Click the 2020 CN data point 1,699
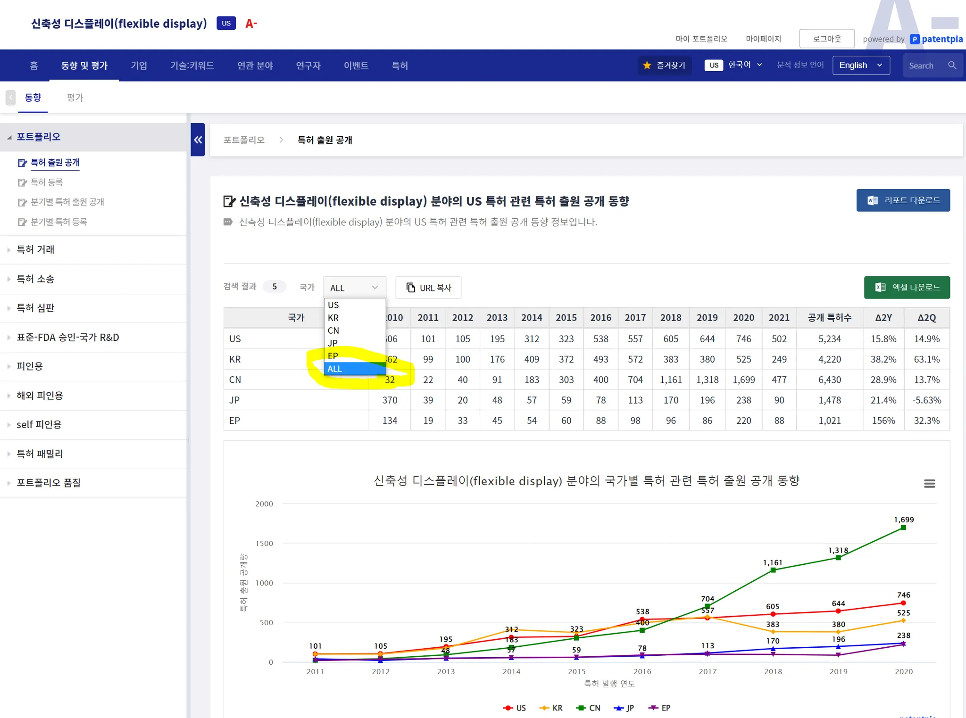 (x=903, y=528)
